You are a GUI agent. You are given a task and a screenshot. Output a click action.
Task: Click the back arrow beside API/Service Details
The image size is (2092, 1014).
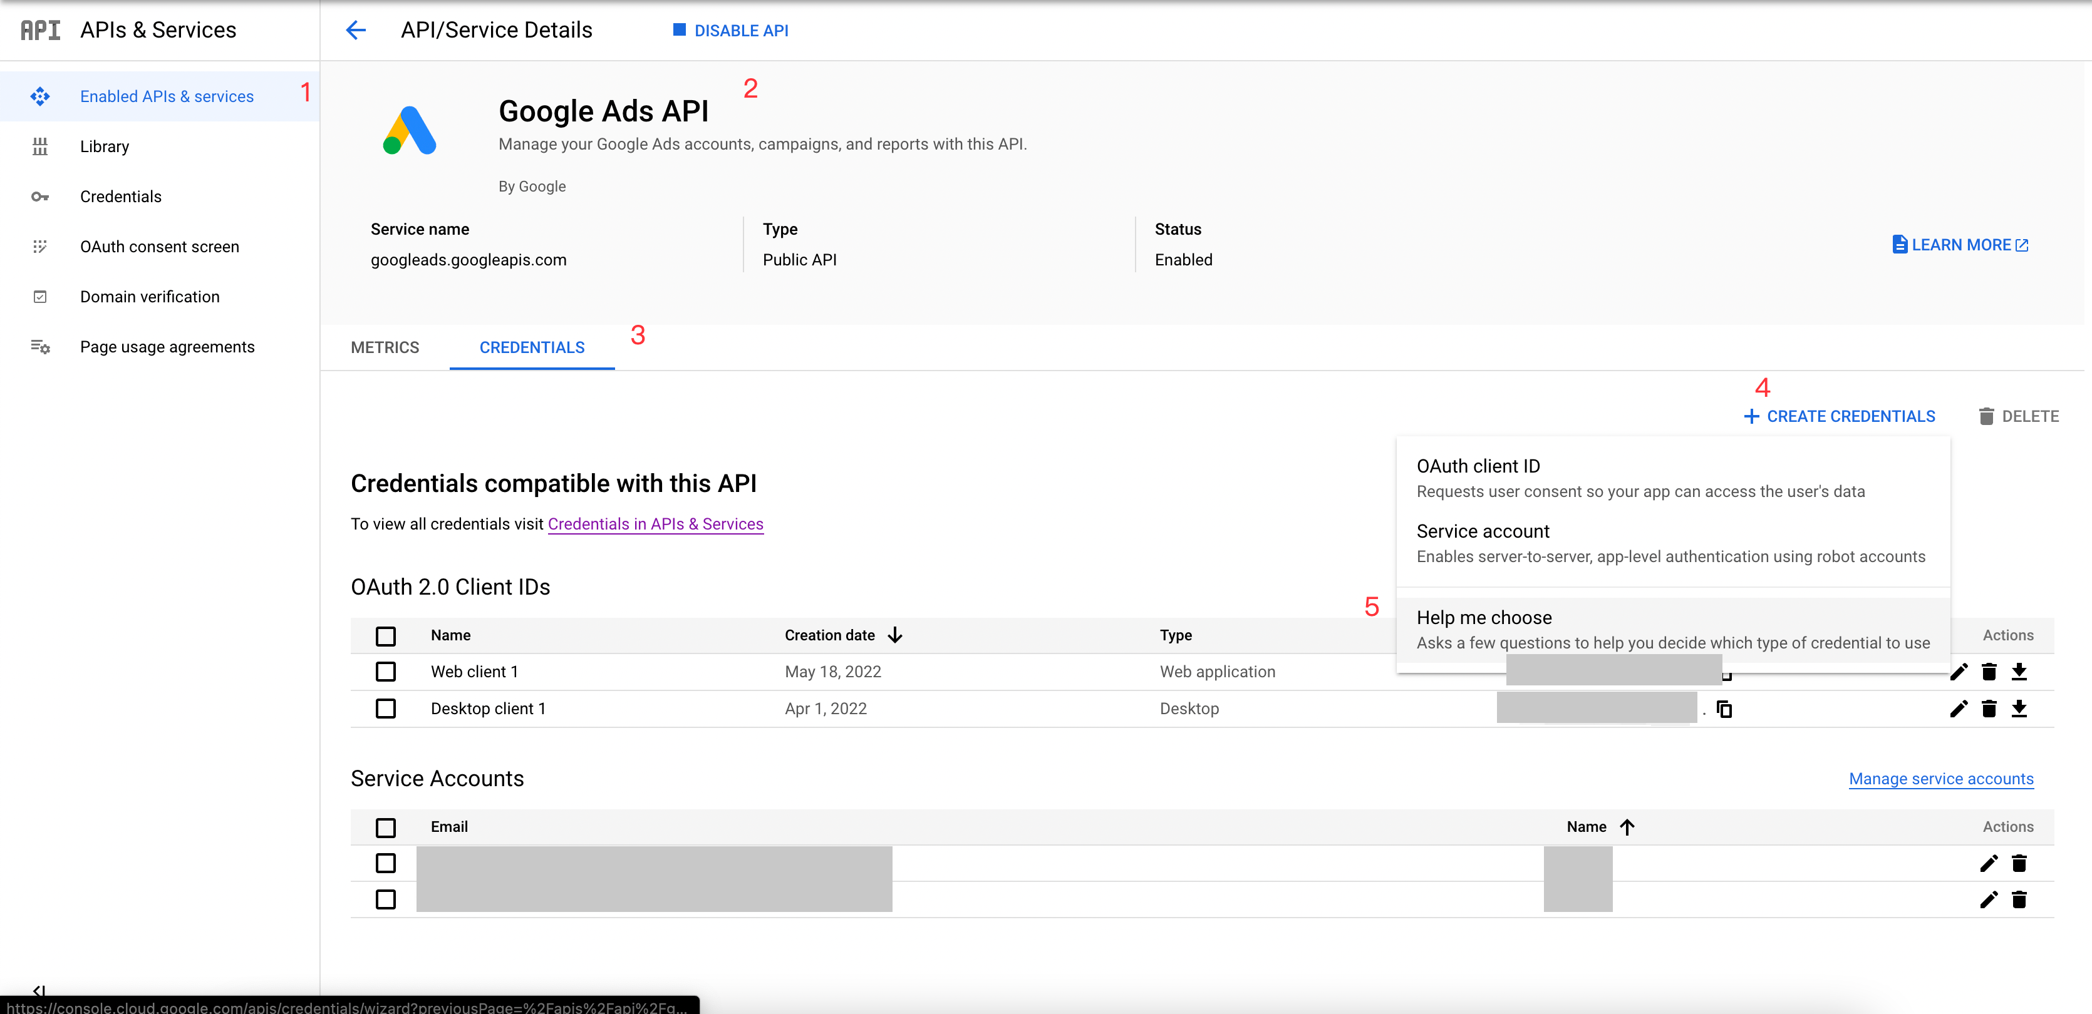tap(356, 30)
